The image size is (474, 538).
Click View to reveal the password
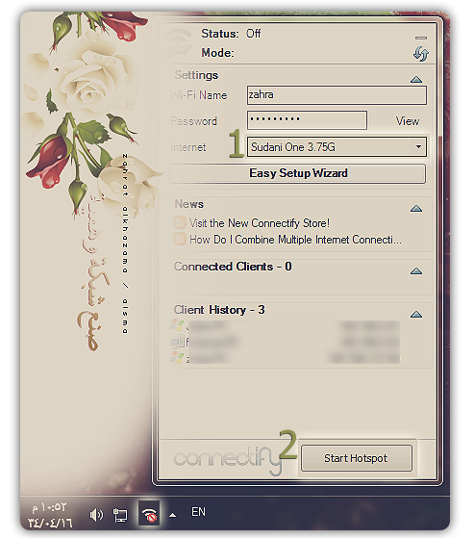tap(407, 121)
